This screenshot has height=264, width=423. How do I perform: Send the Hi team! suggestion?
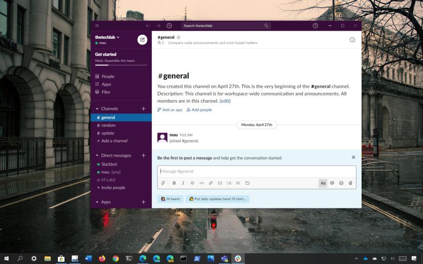pos(170,199)
